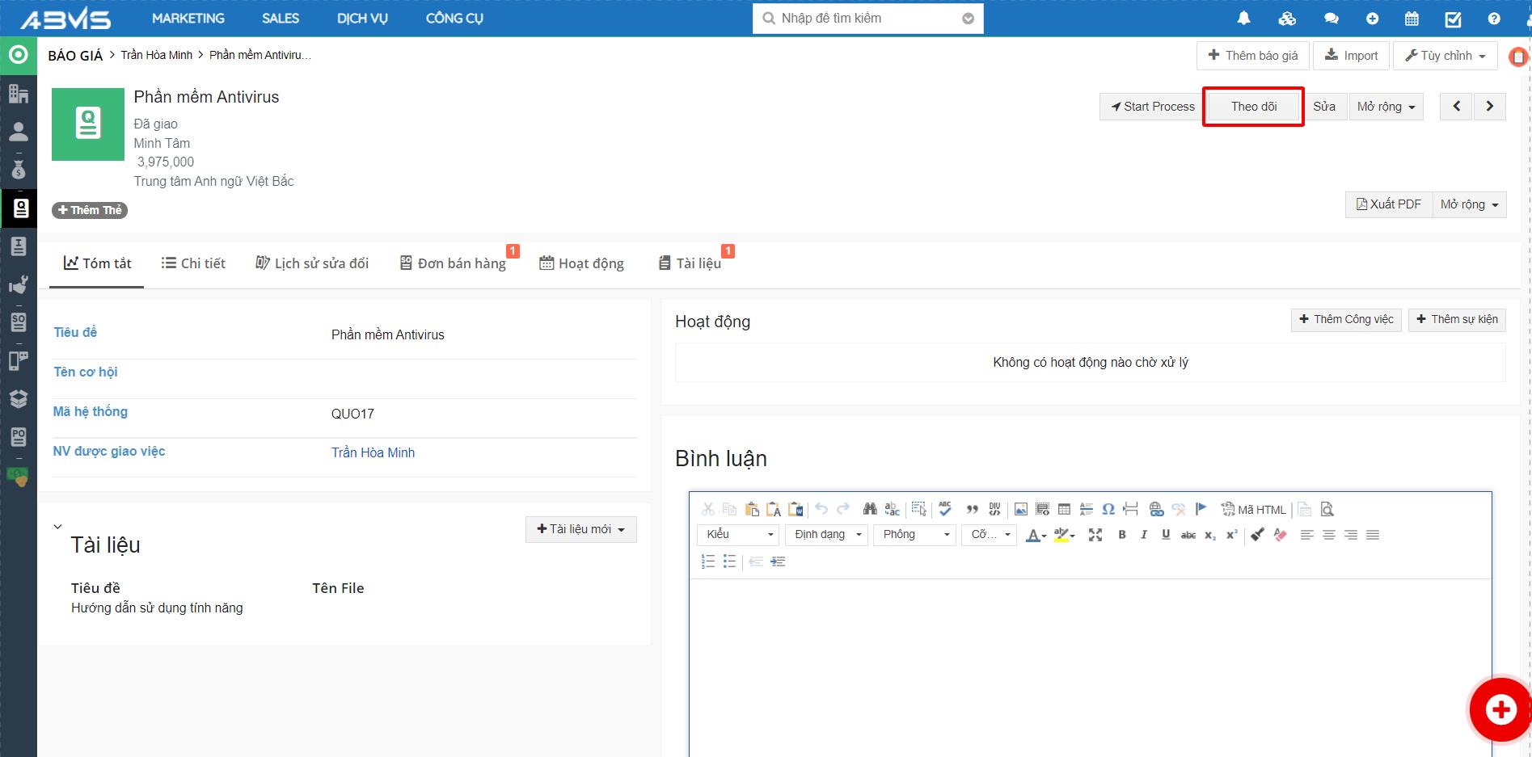Screen dimensions: 1532x757
Task: Click red floating plus quick-create button
Action: coord(1500,709)
